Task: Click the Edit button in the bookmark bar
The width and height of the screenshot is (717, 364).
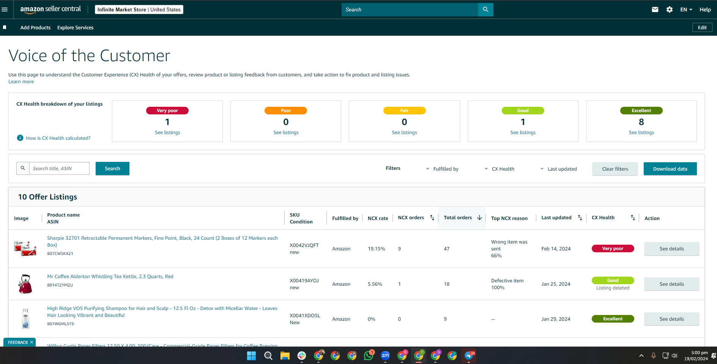Action: click(702, 27)
